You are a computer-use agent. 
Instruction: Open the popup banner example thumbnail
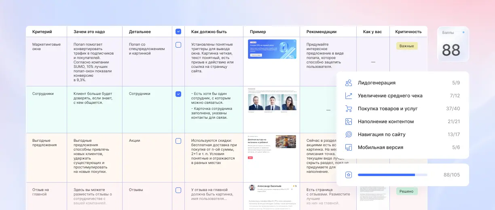[x=272, y=49]
